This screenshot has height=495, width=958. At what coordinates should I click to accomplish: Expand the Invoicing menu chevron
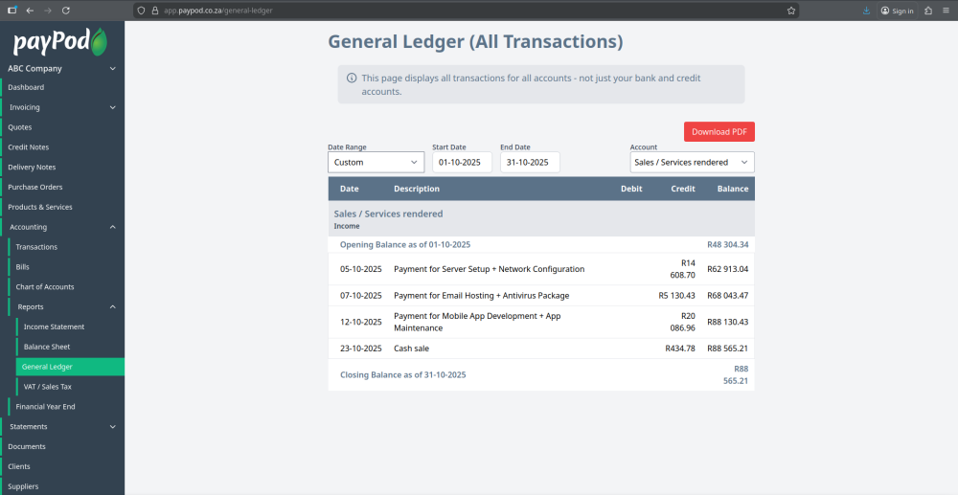pyautogui.click(x=112, y=107)
